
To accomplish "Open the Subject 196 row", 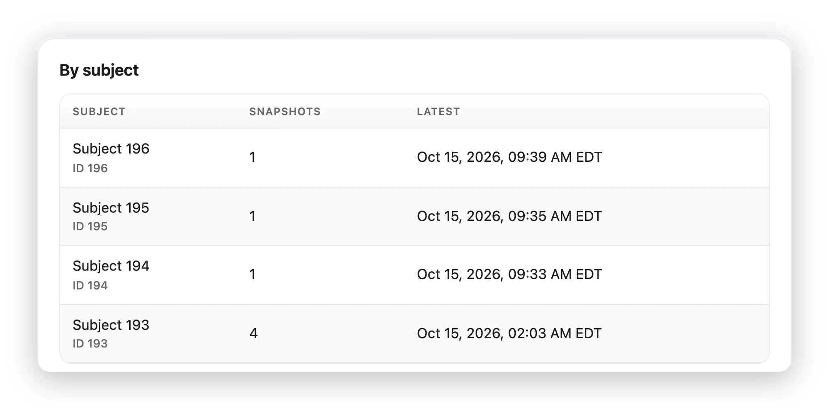I will [414, 158].
